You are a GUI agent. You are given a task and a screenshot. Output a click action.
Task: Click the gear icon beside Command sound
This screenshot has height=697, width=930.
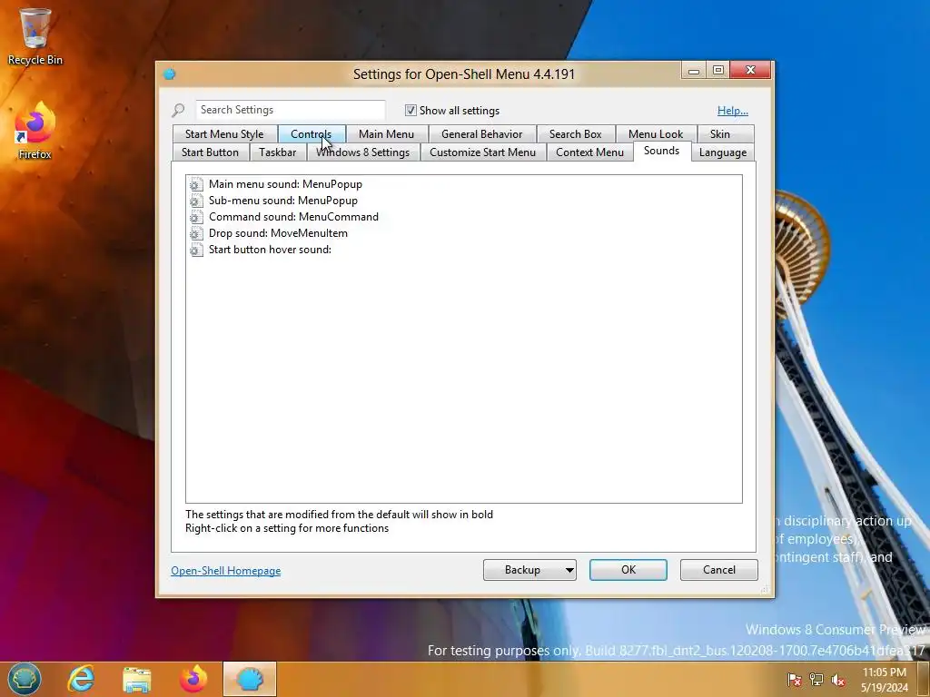tap(196, 217)
